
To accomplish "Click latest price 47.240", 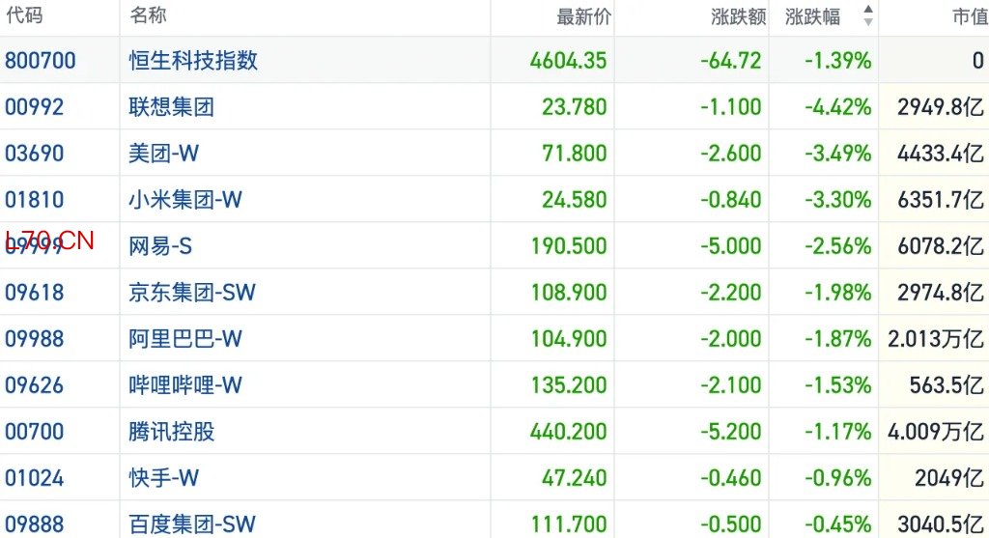I will [575, 477].
